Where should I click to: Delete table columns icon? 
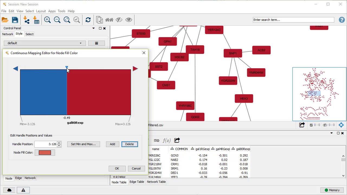[156, 140]
